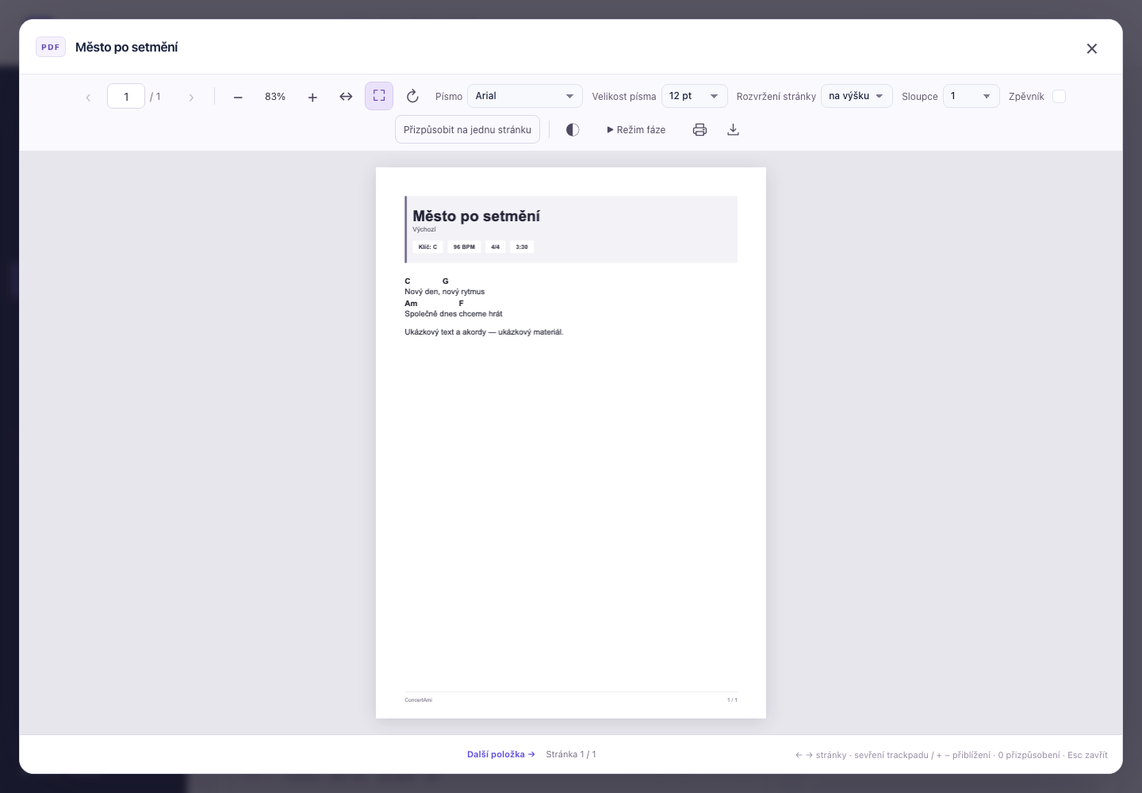
Task: Click the lyric line Společně dnes chceme hrát
Action: click(x=454, y=314)
